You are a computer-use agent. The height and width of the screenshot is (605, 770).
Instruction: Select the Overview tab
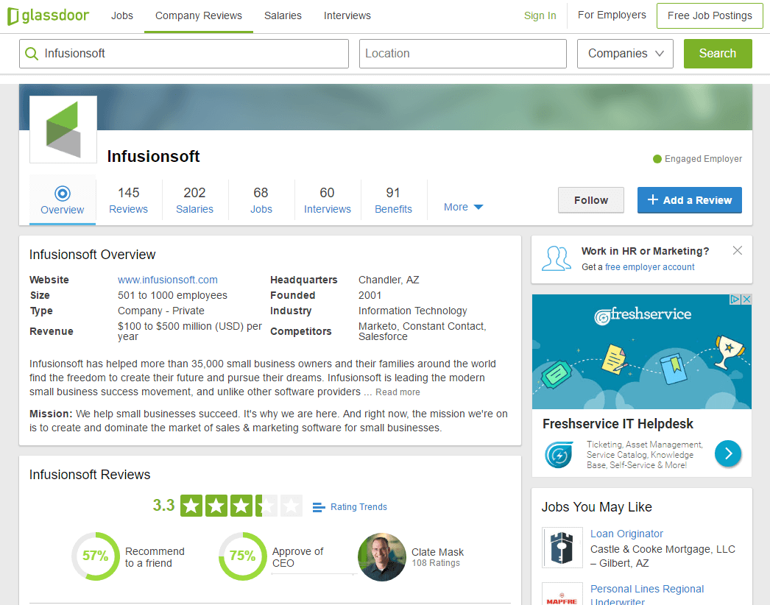(63, 200)
